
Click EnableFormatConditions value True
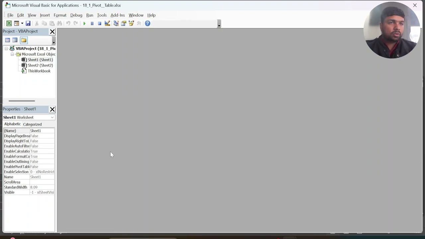(x=42, y=157)
